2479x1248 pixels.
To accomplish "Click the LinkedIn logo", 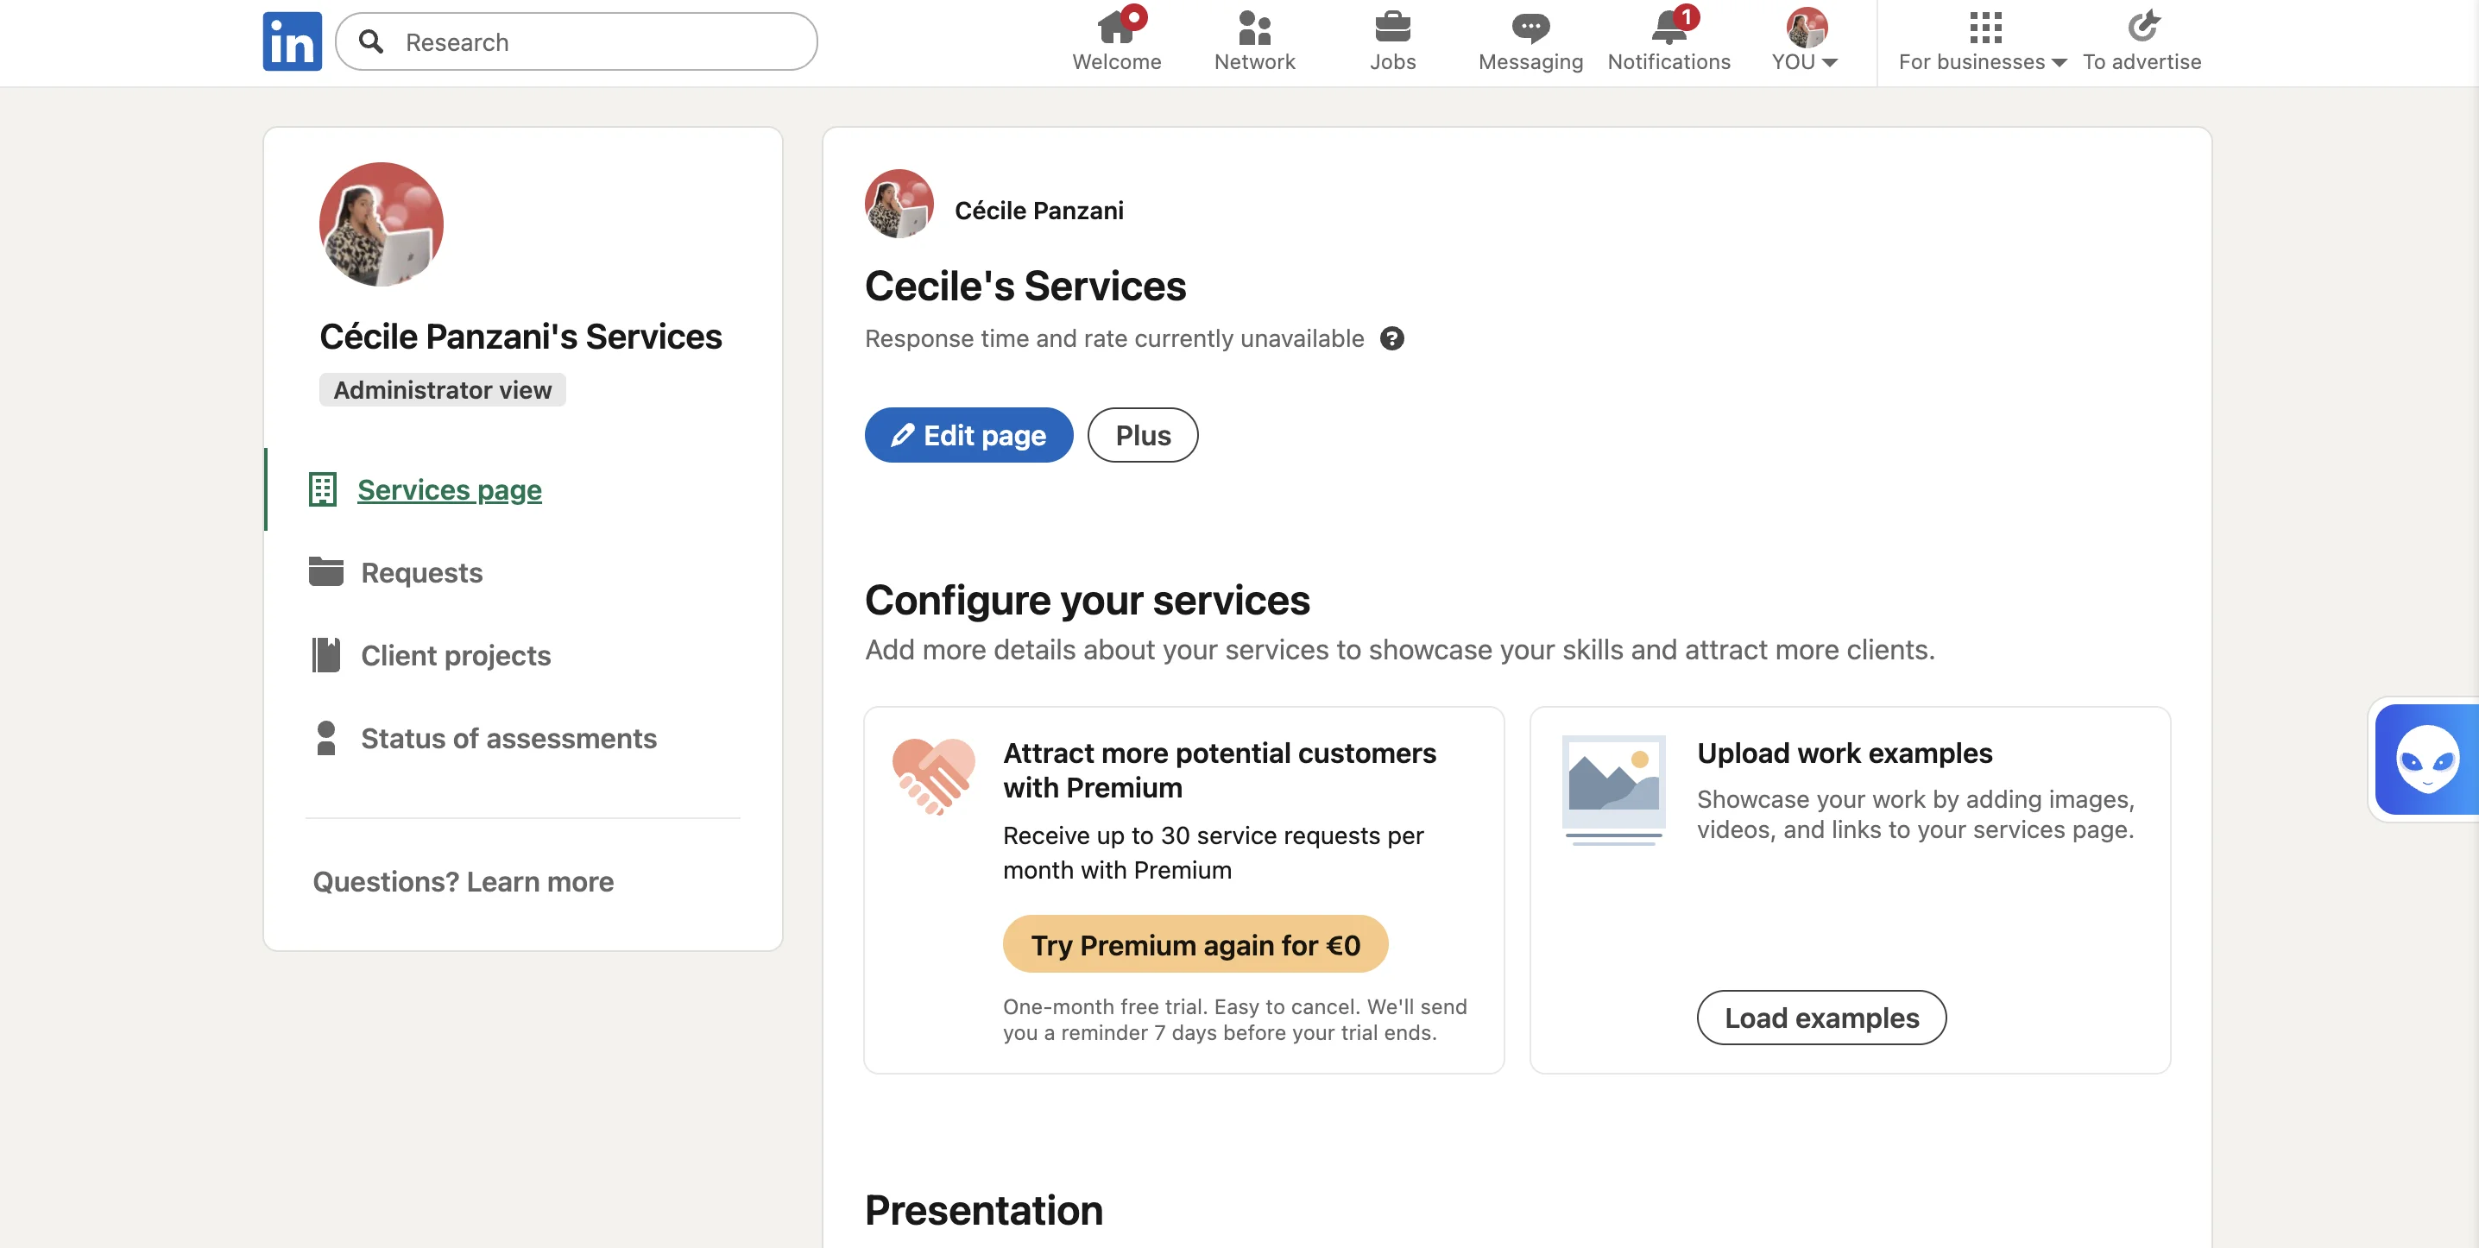I will (x=292, y=41).
